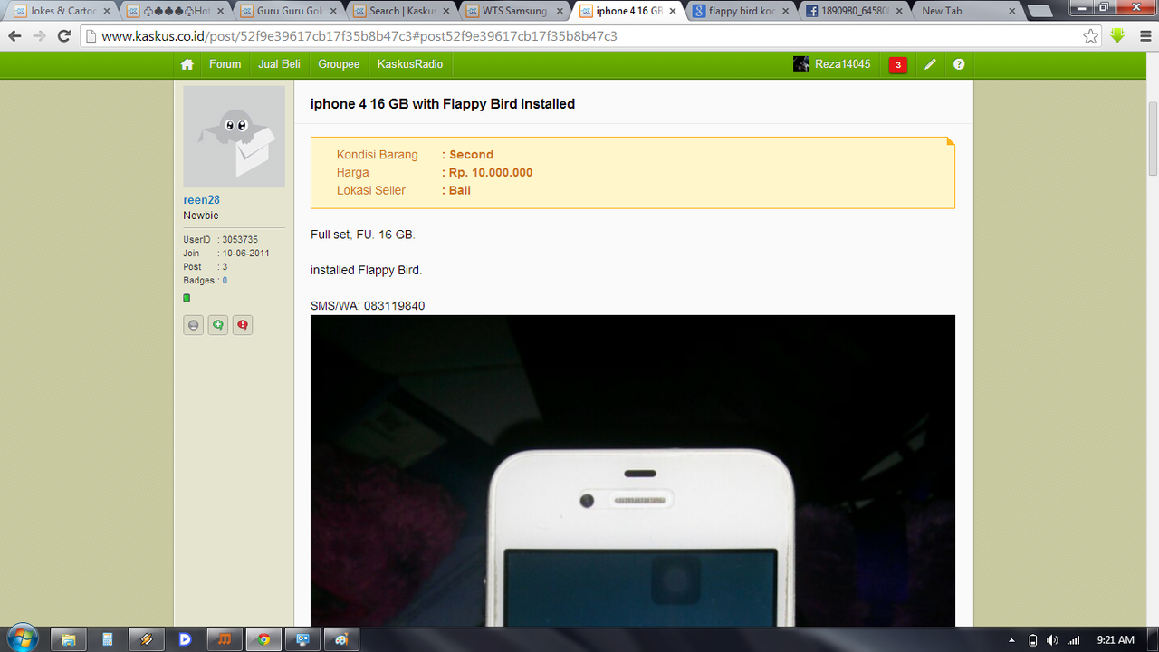Click reen28's green reputation bar
Viewport: 1159px width, 652px height.
point(187,298)
